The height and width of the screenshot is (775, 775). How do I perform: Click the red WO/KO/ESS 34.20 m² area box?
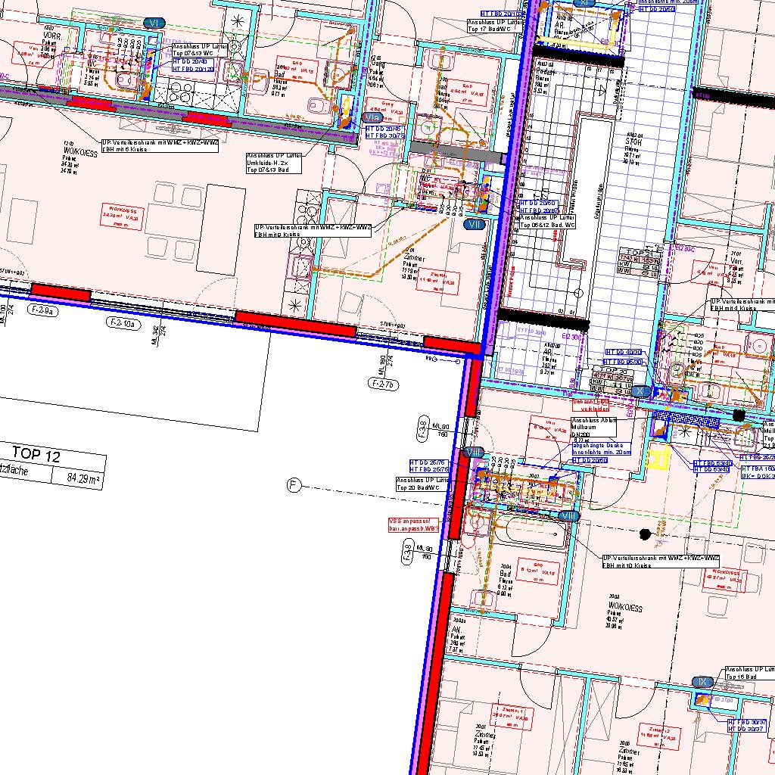point(122,217)
